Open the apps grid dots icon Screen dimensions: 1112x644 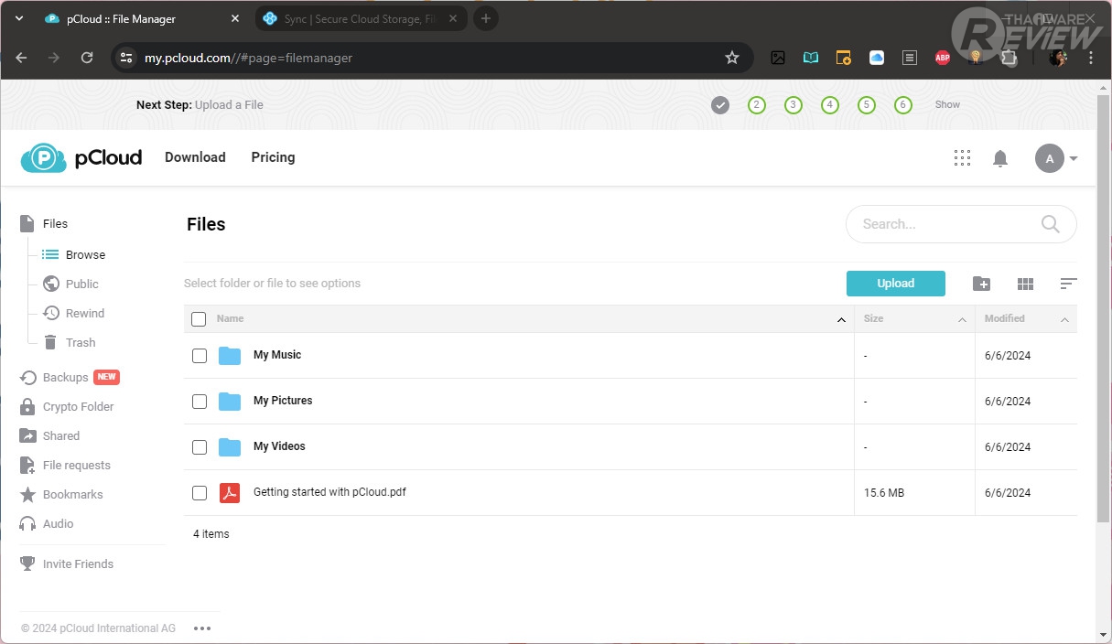pos(962,158)
